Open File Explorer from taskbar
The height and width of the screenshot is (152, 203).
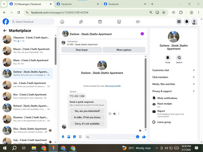[34, 148]
